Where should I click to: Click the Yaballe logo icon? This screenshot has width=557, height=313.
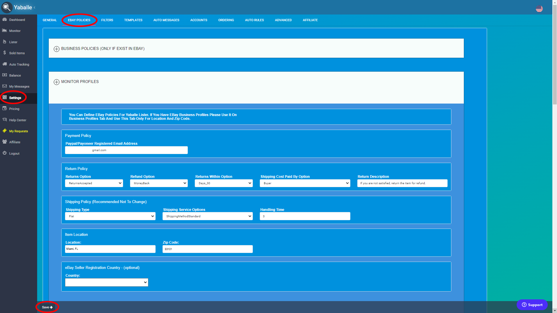coord(7,7)
